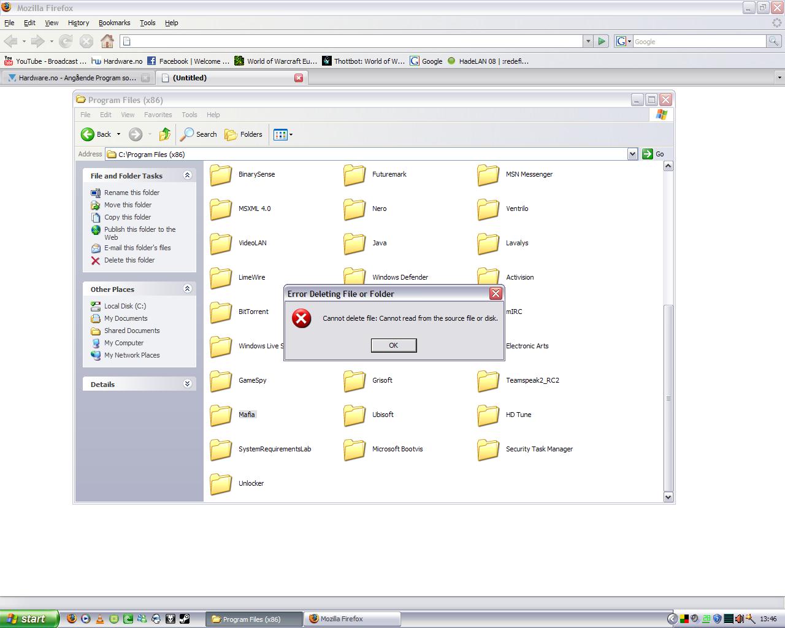
Task: Click the Explorer scrollbar up arrow
Action: [x=668, y=166]
